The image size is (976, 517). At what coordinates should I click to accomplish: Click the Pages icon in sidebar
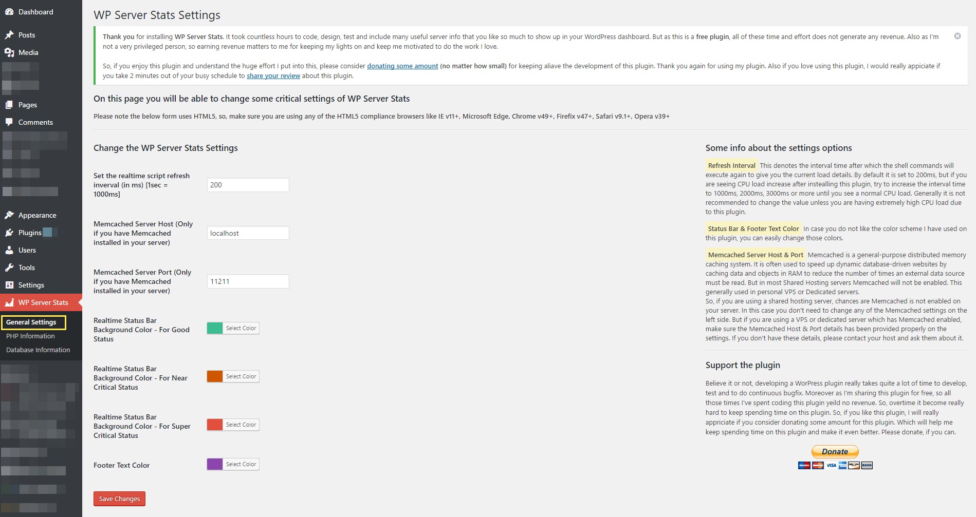(x=9, y=105)
